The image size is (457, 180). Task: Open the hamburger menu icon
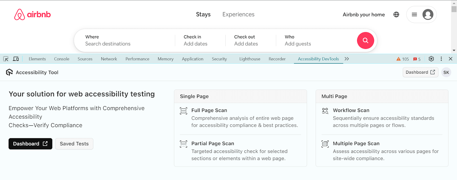[414, 15]
